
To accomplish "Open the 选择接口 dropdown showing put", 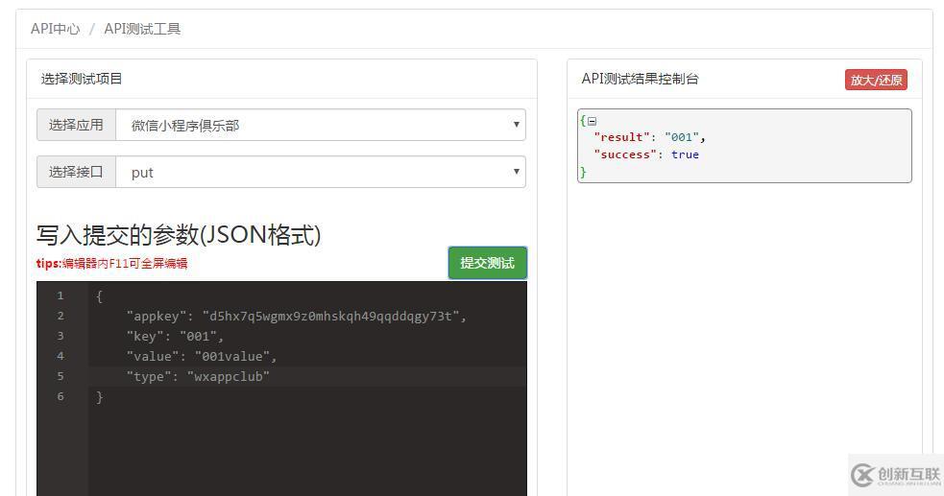I will click(x=321, y=172).
